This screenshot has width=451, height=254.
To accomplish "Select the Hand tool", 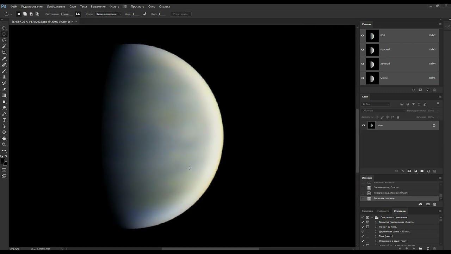I will pos(4,138).
